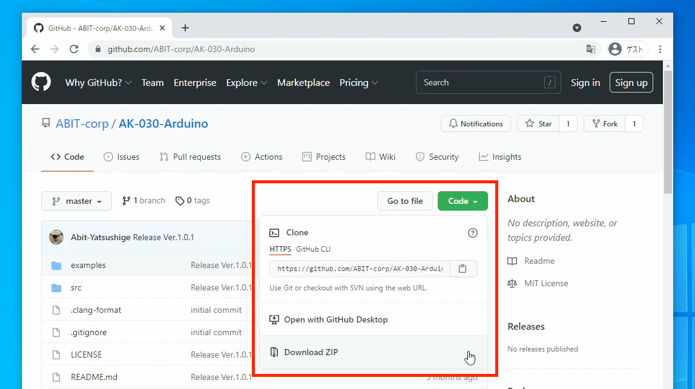This screenshot has width=695, height=389.
Task: Switch to the Actions tab
Action: click(262, 157)
